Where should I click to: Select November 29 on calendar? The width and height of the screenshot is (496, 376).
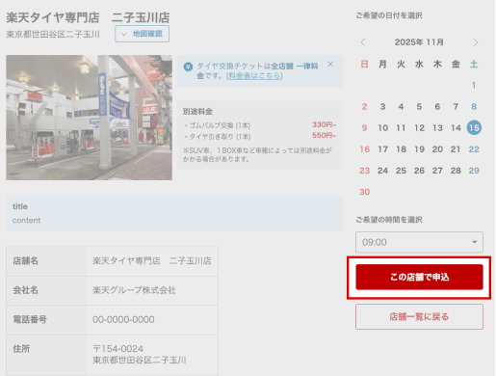click(x=474, y=171)
